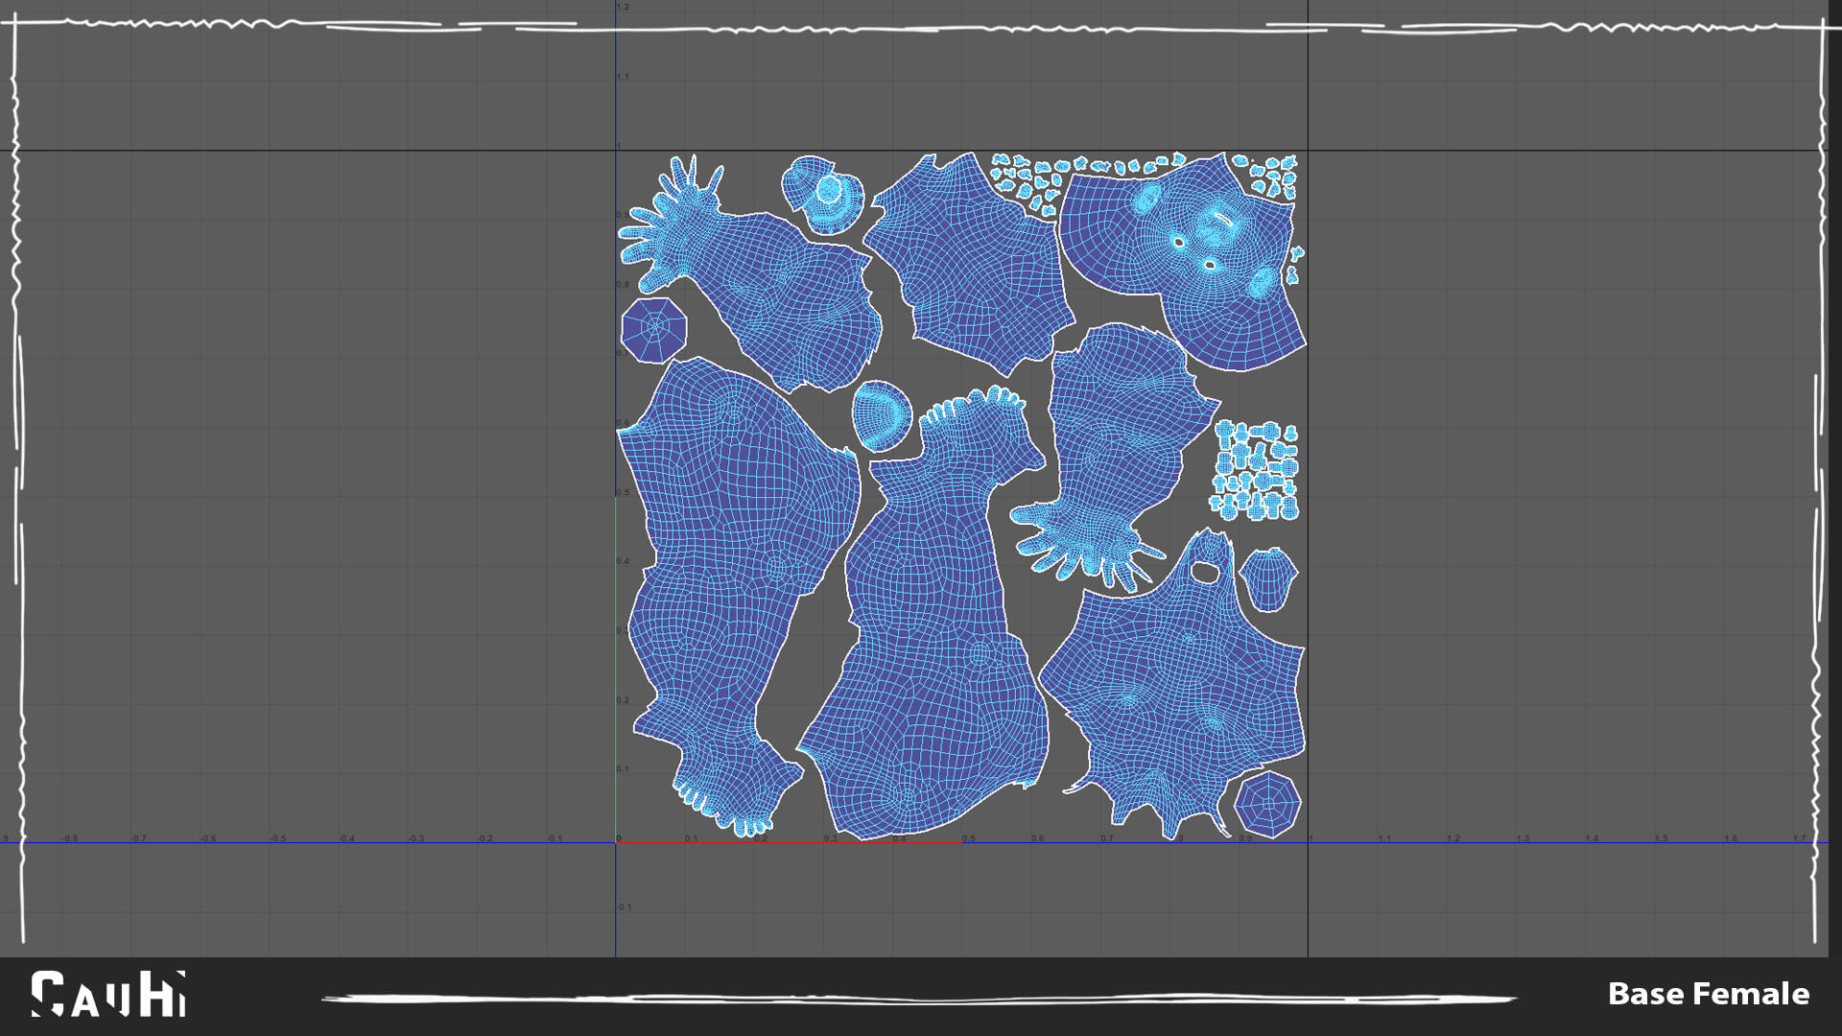
Task: Click the Base Female title text
Action: 1708,994
